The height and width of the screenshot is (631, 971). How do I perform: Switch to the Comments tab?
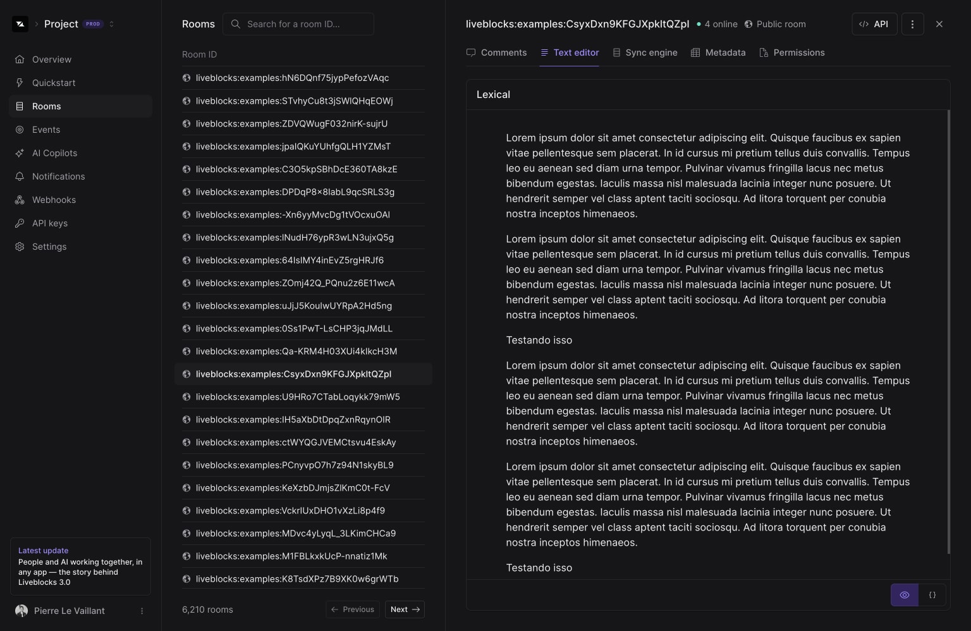click(496, 52)
